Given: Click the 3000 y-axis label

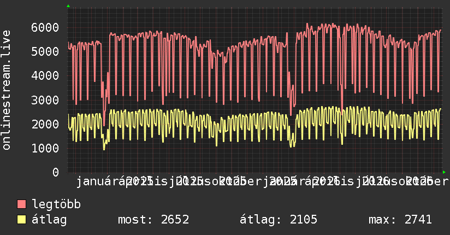Looking at the screenshot, I should tap(45, 100).
